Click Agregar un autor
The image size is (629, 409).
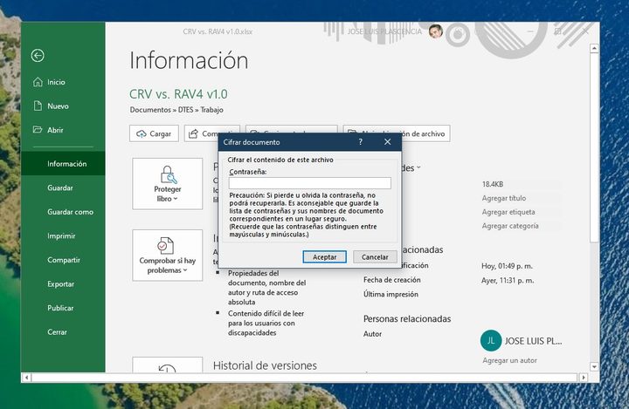tap(509, 360)
